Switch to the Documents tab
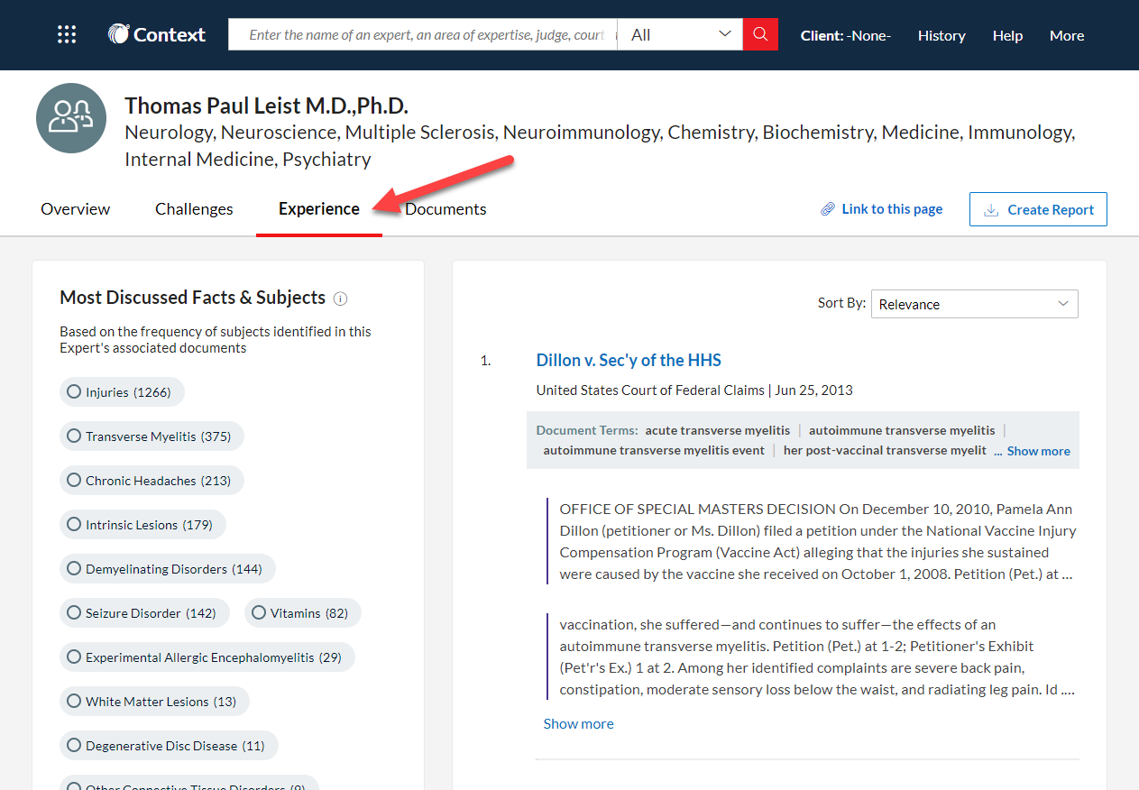Image resolution: width=1139 pixels, height=790 pixels. pyautogui.click(x=445, y=209)
